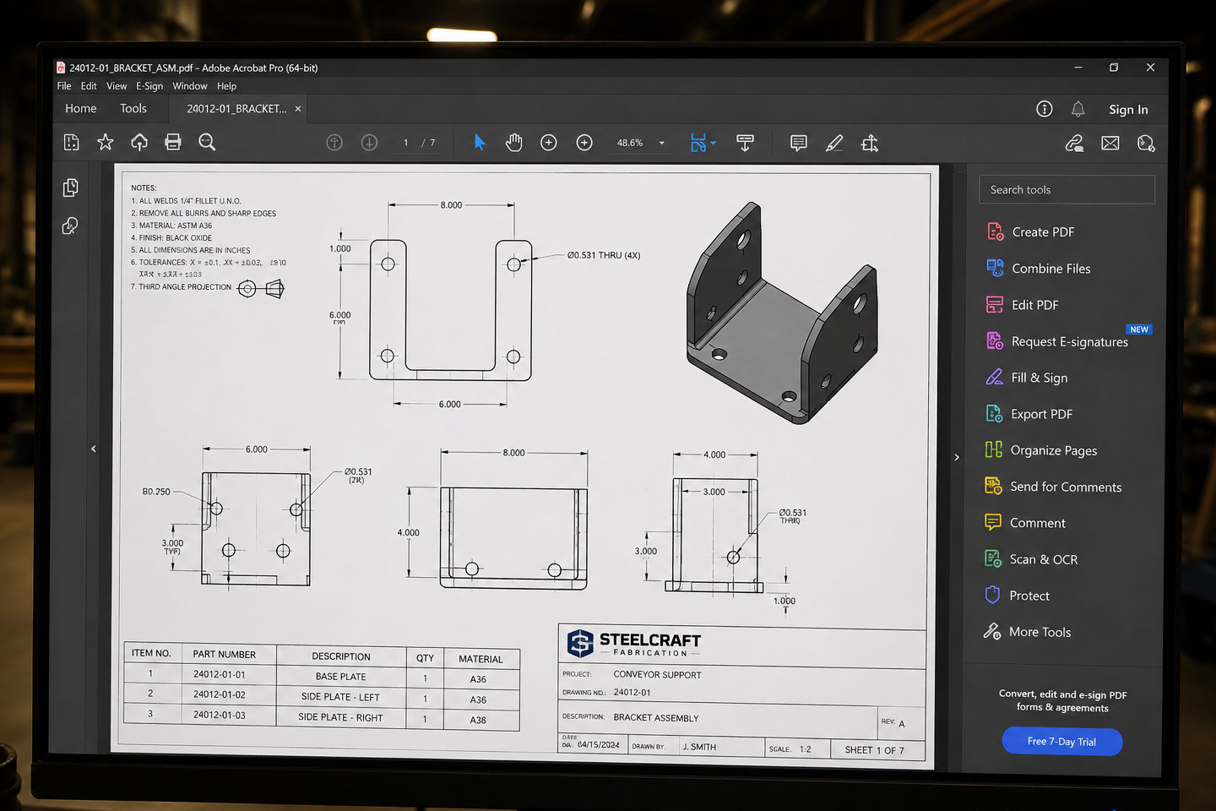
Task: Open the scrolling mode keyboard icon
Action: tap(745, 143)
